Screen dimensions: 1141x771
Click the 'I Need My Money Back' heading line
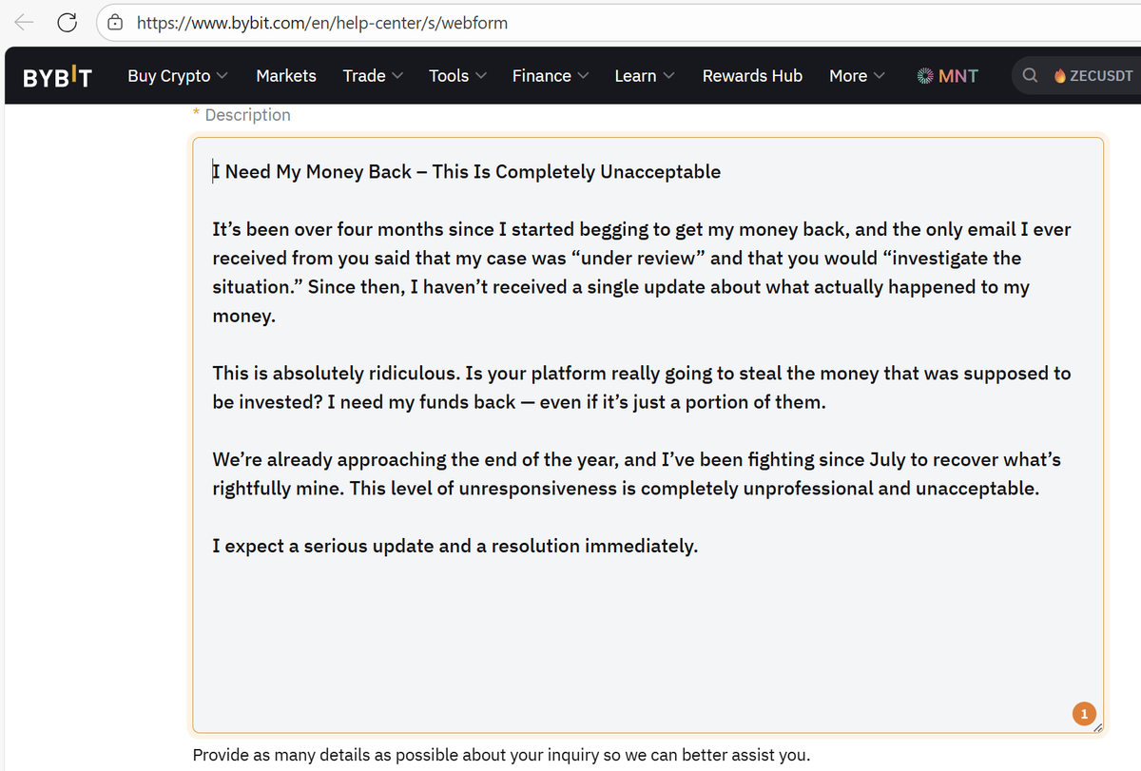466,172
